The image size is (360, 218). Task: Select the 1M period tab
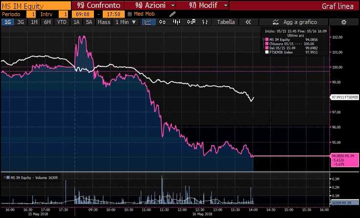pyautogui.click(x=34, y=22)
